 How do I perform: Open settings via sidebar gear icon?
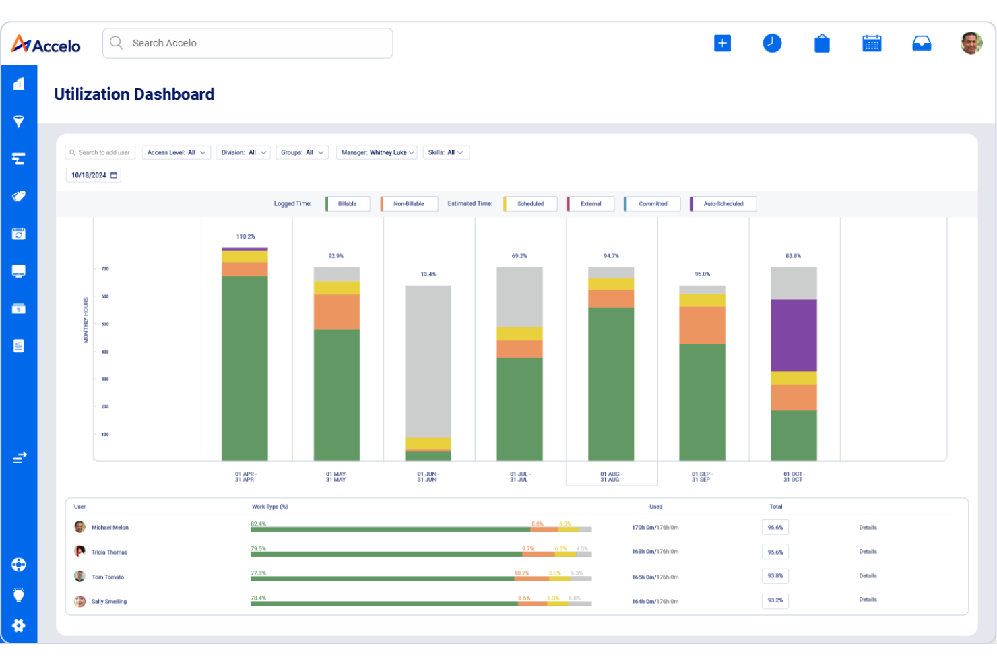(19, 625)
